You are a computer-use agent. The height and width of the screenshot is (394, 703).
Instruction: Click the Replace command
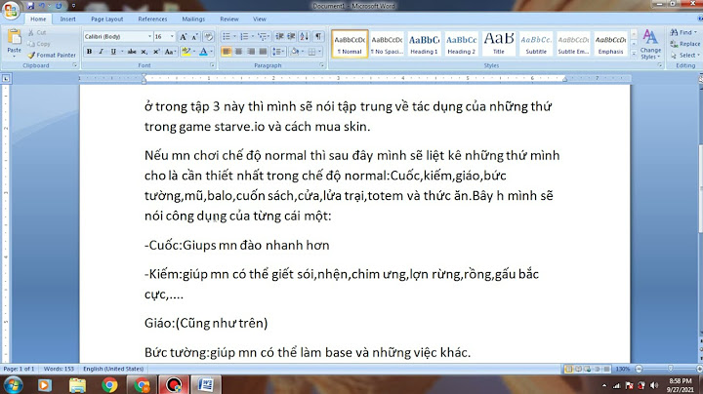[685, 44]
